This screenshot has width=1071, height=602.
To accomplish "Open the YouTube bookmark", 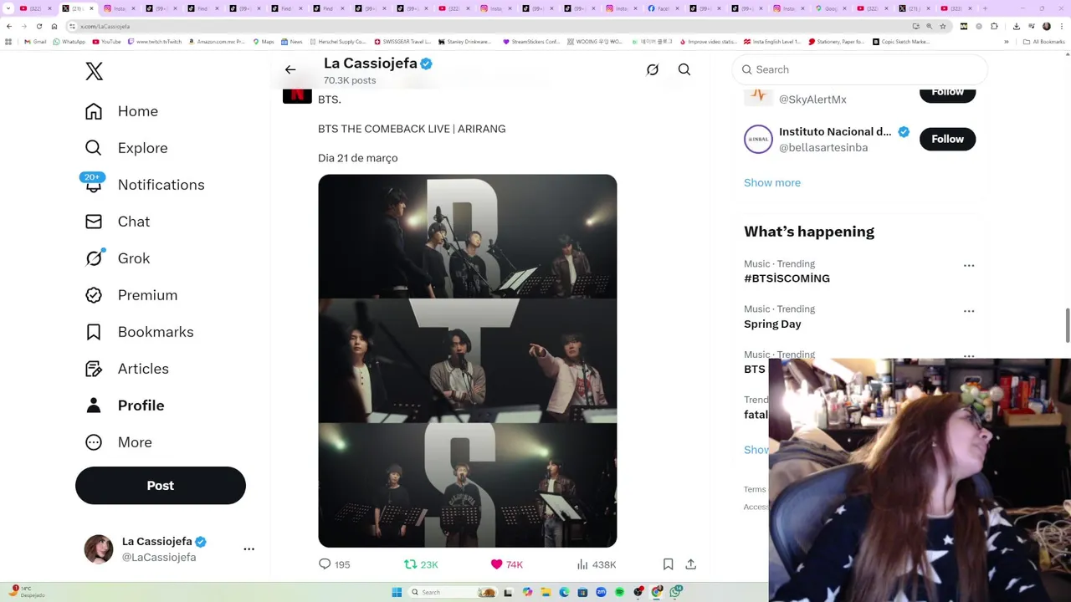I will coord(106,42).
